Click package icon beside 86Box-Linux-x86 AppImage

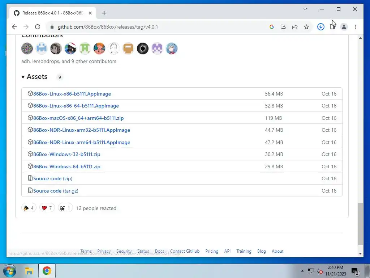(30, 93)
